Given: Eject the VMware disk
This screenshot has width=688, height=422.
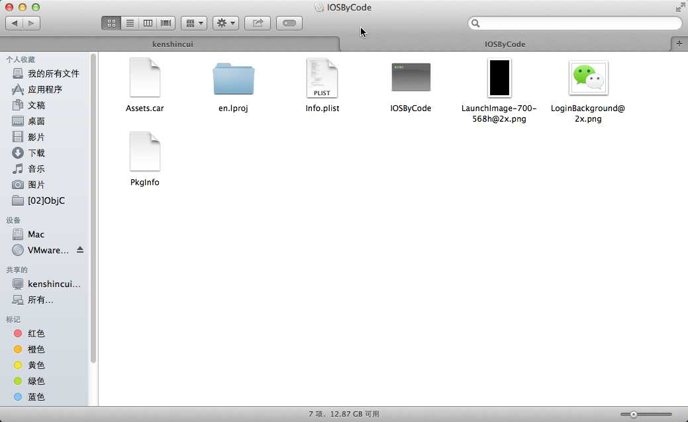Looking at the screenshot, I should (x=80, y=250).
